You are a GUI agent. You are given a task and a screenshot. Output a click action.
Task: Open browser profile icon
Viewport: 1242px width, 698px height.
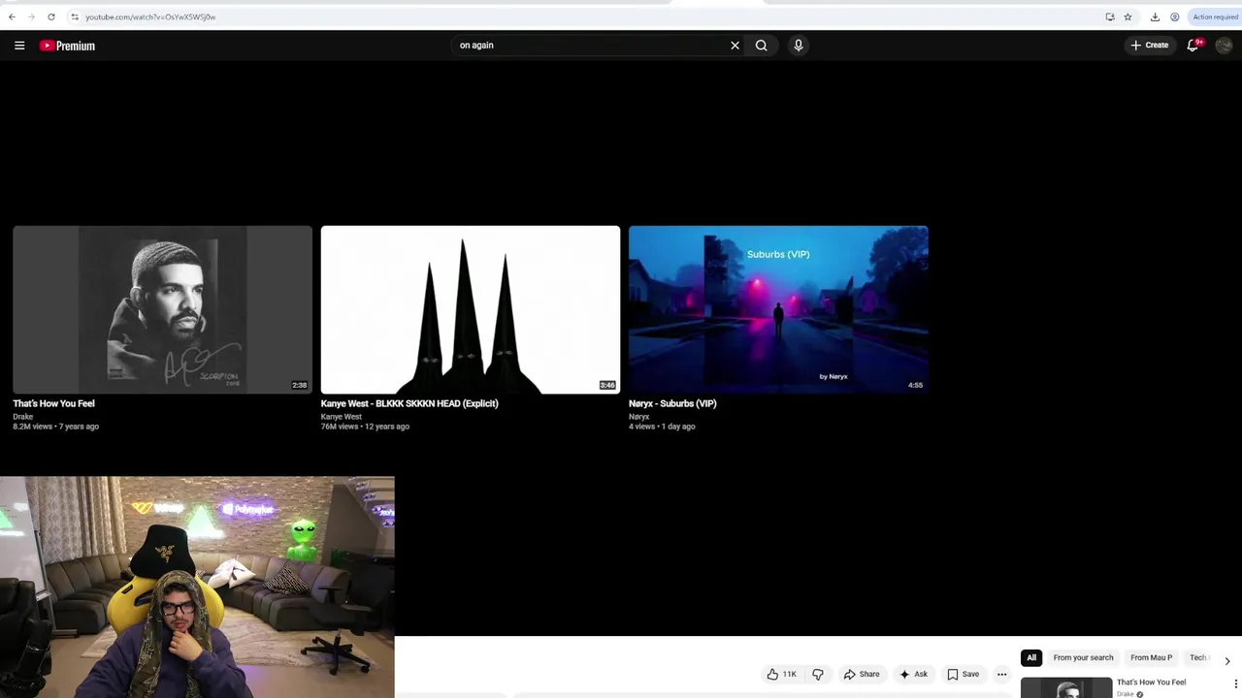point(1175,16)
